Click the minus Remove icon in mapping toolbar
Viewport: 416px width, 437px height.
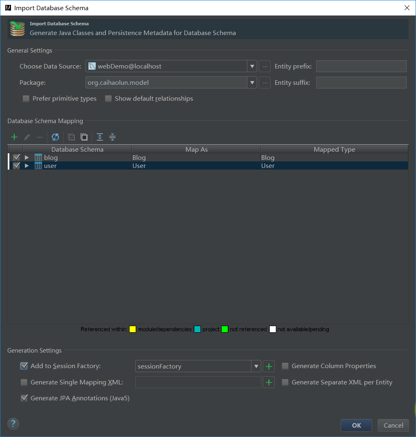40,137
